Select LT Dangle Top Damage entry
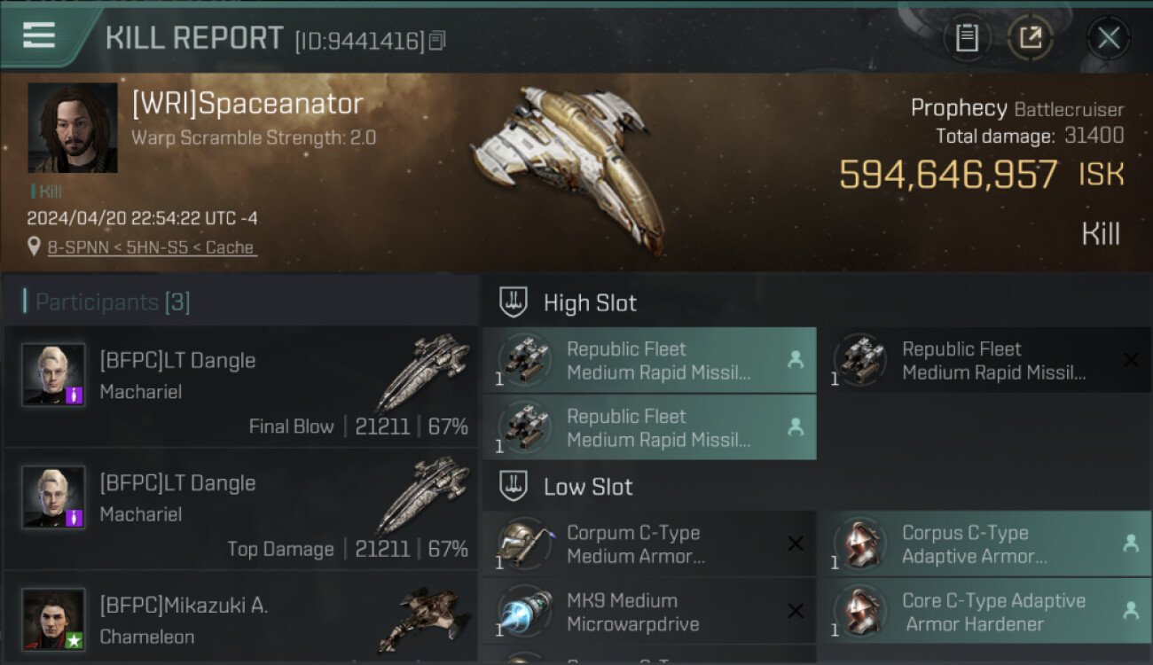 (x=241, y=510)
